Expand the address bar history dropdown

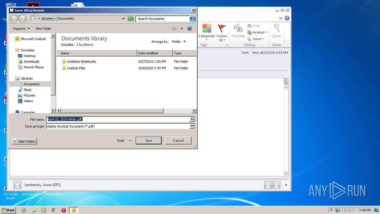pyautogui.click(x=123, y=19)
